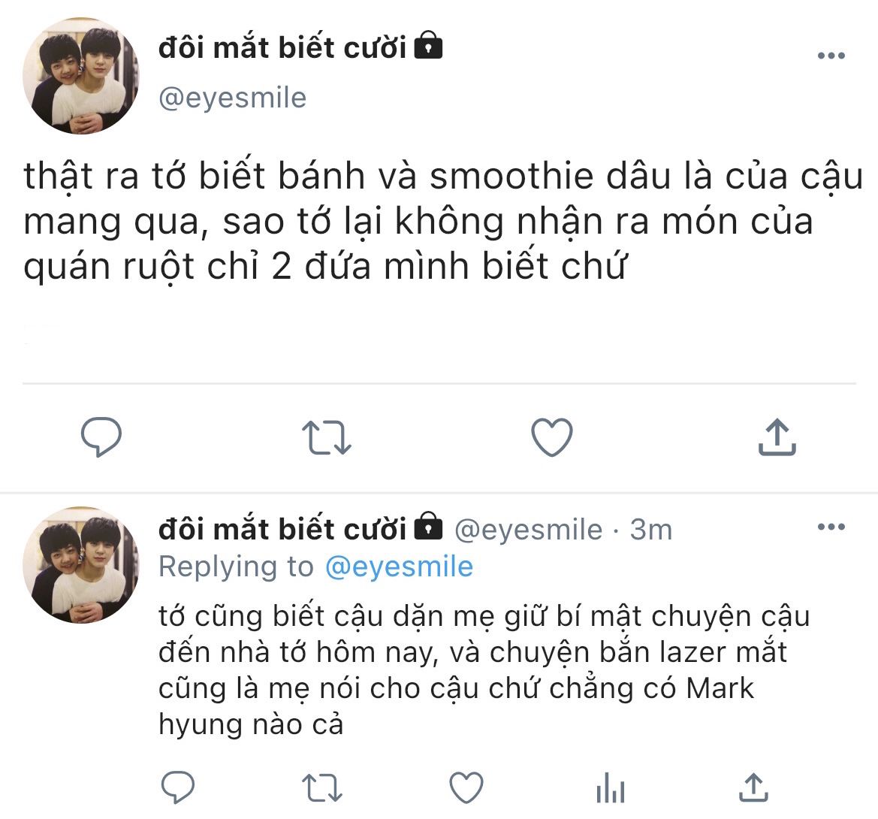Open more options on the reply tweet
The height and width of the screenshot is (819, 878).
(831, 527)
